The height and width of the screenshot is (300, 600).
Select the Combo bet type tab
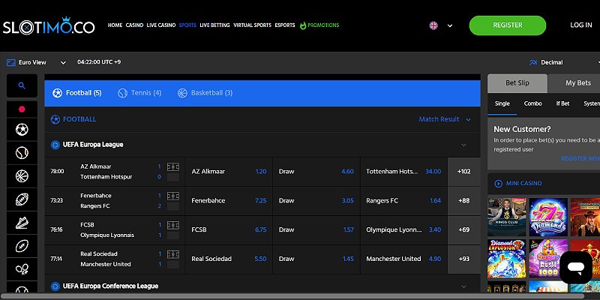pos(532,103)
